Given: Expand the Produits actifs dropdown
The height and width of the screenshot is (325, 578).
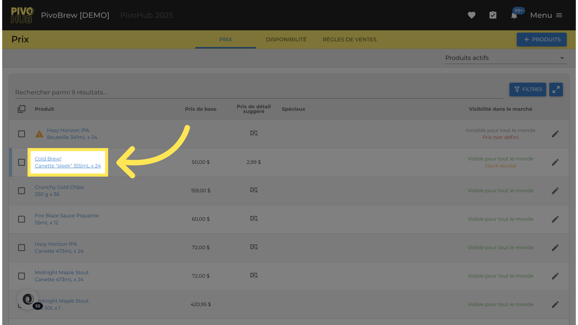Looking at the screenshot, I should [506, 58].
